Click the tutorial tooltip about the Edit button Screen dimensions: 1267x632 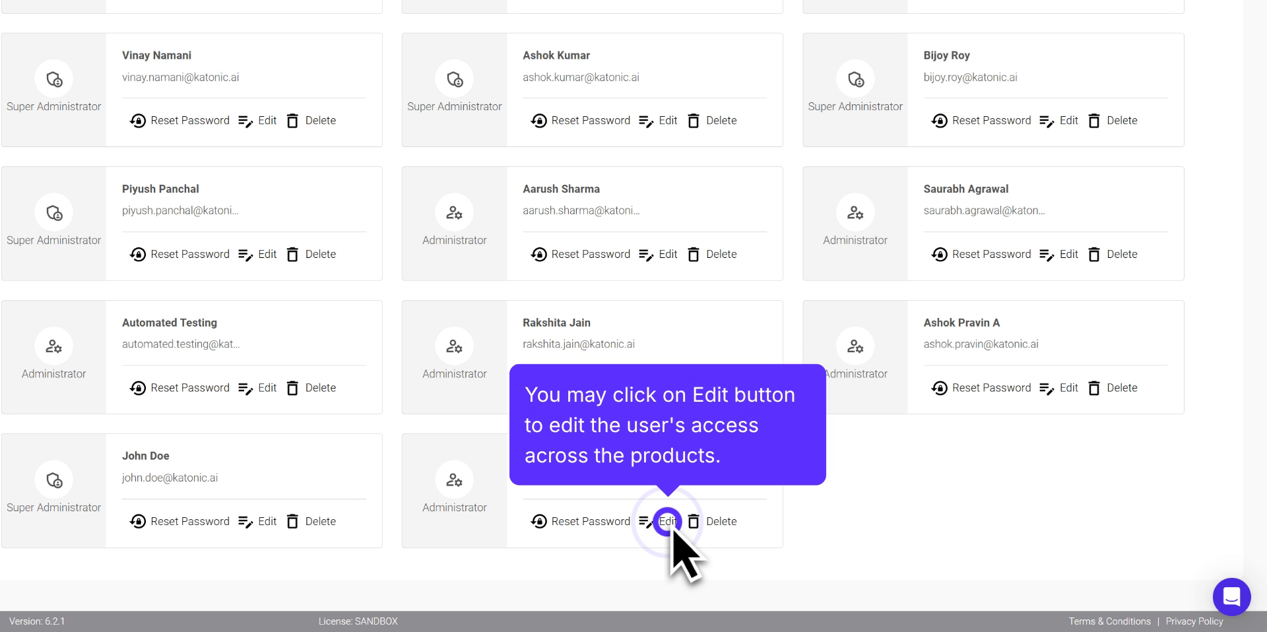[666, 425]
